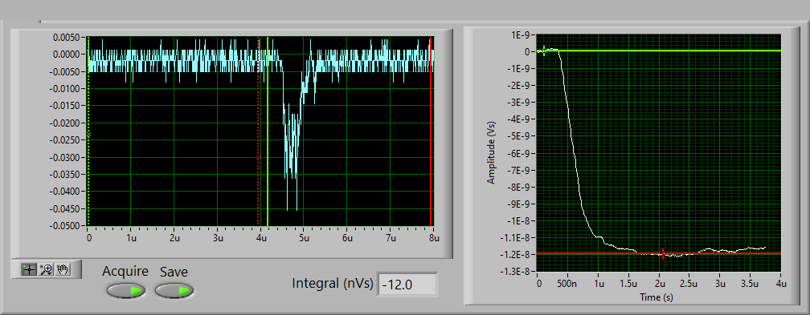Select the solid red cursor near 8u
This screenshot has height=315, width=810.
pos(431,131)
